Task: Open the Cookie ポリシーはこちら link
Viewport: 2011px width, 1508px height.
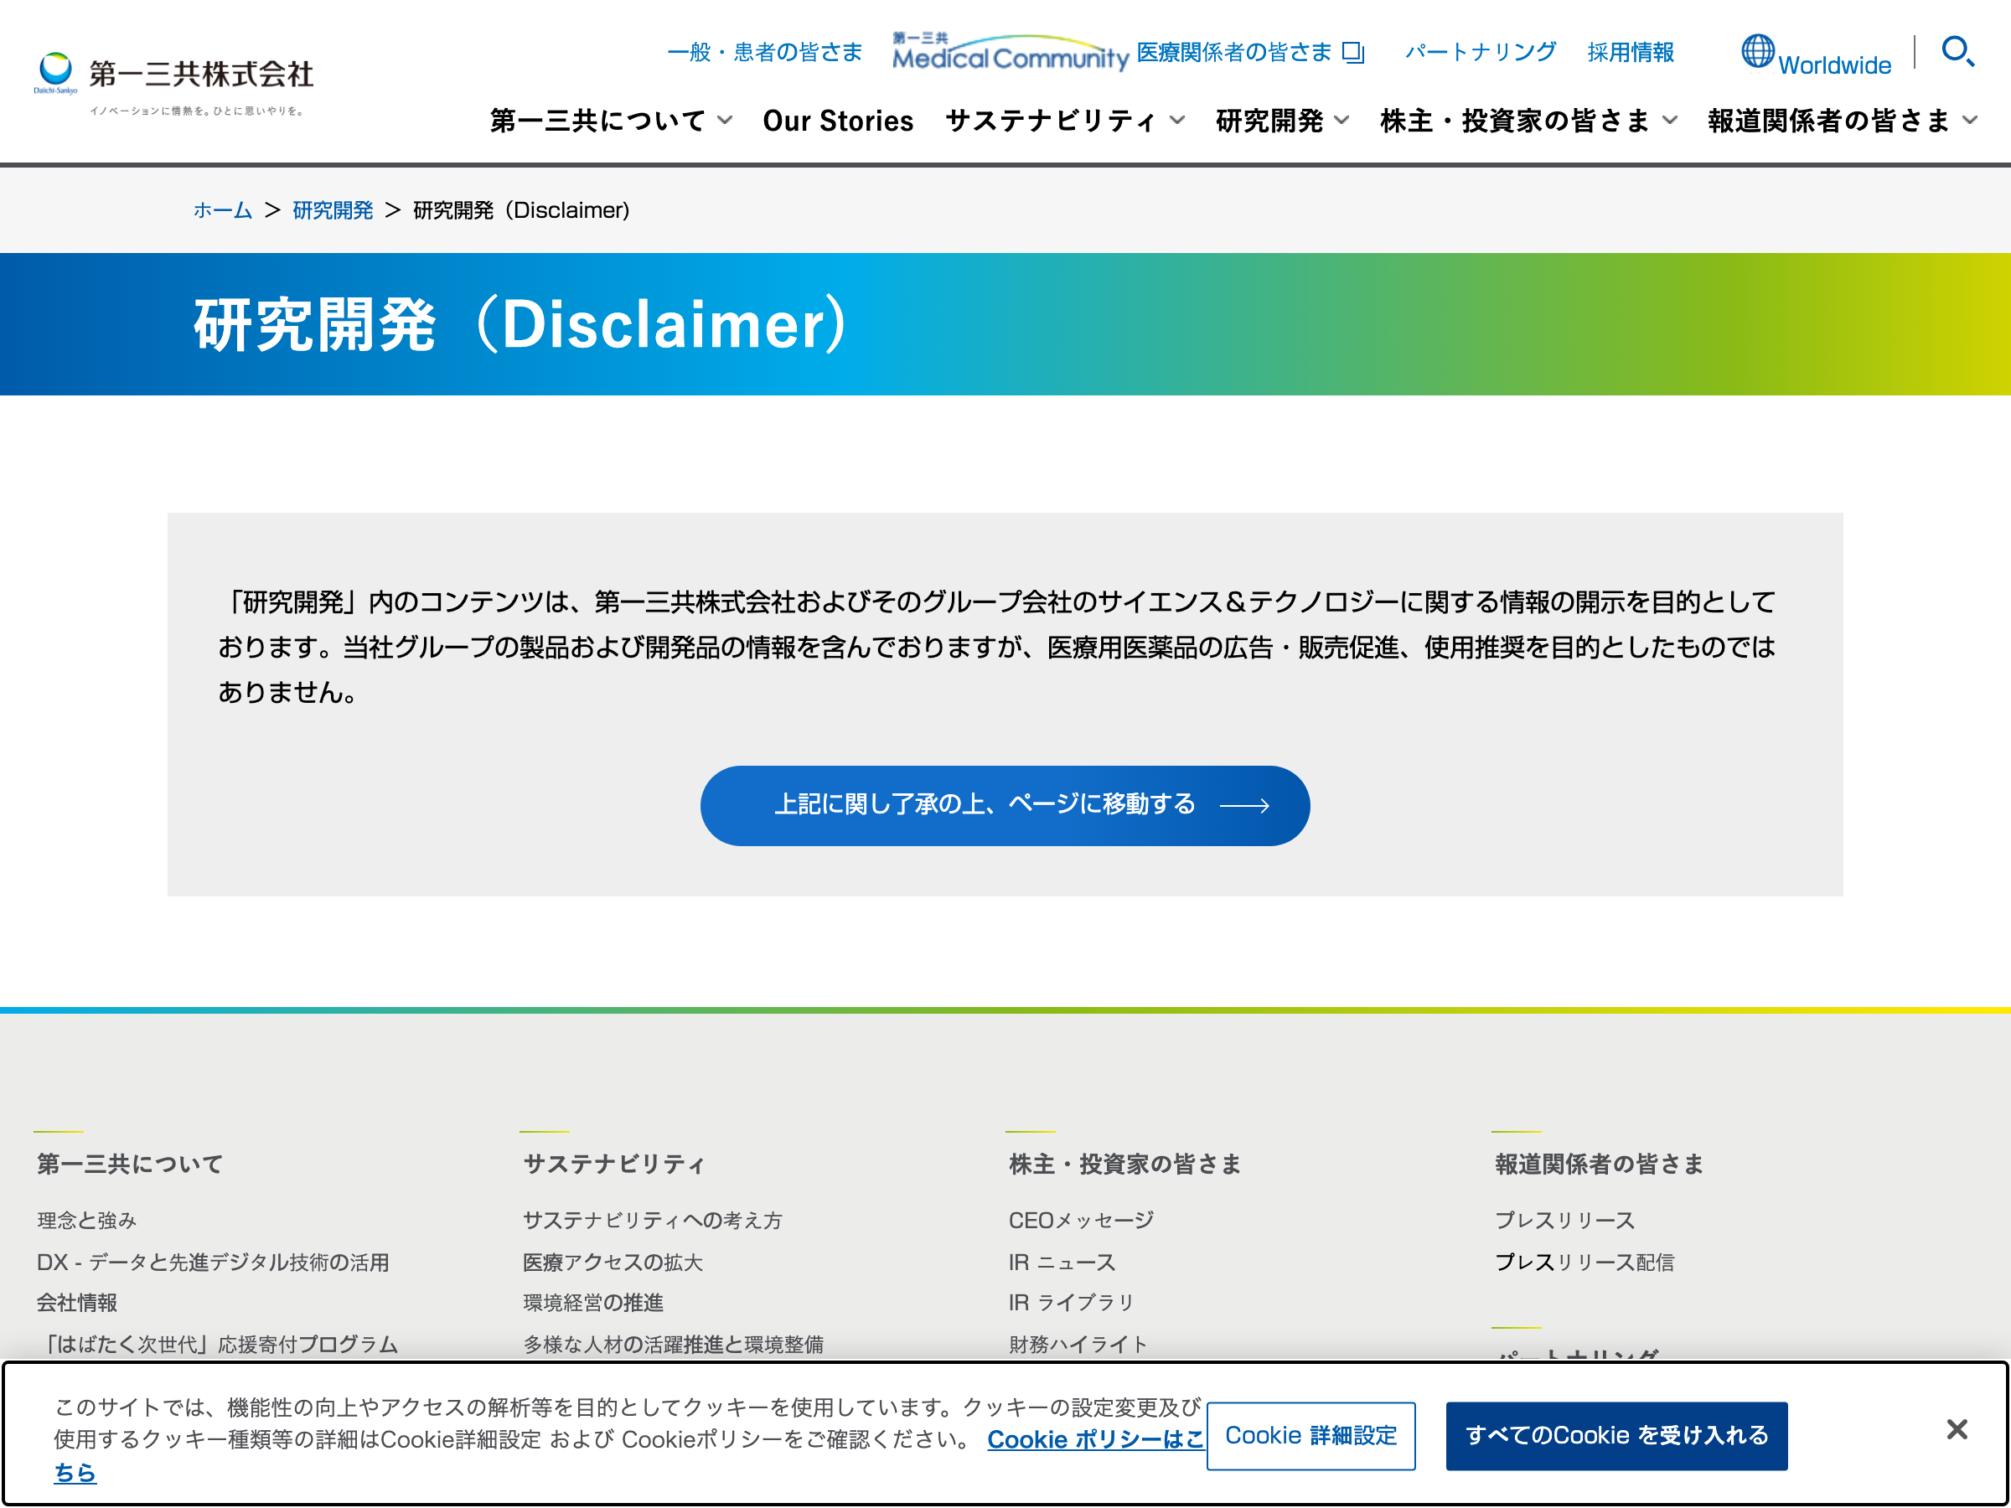Action: click(1094, 1439)
